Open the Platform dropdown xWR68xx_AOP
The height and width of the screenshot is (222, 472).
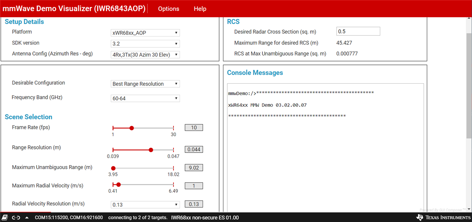tap(145, 33)
